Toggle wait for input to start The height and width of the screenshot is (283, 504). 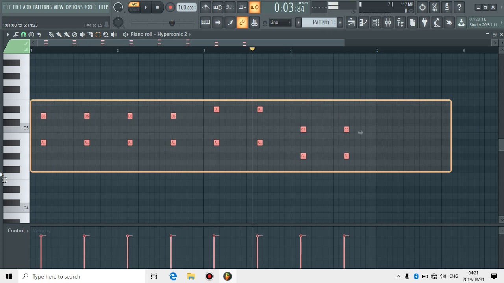tap(218, 7)
